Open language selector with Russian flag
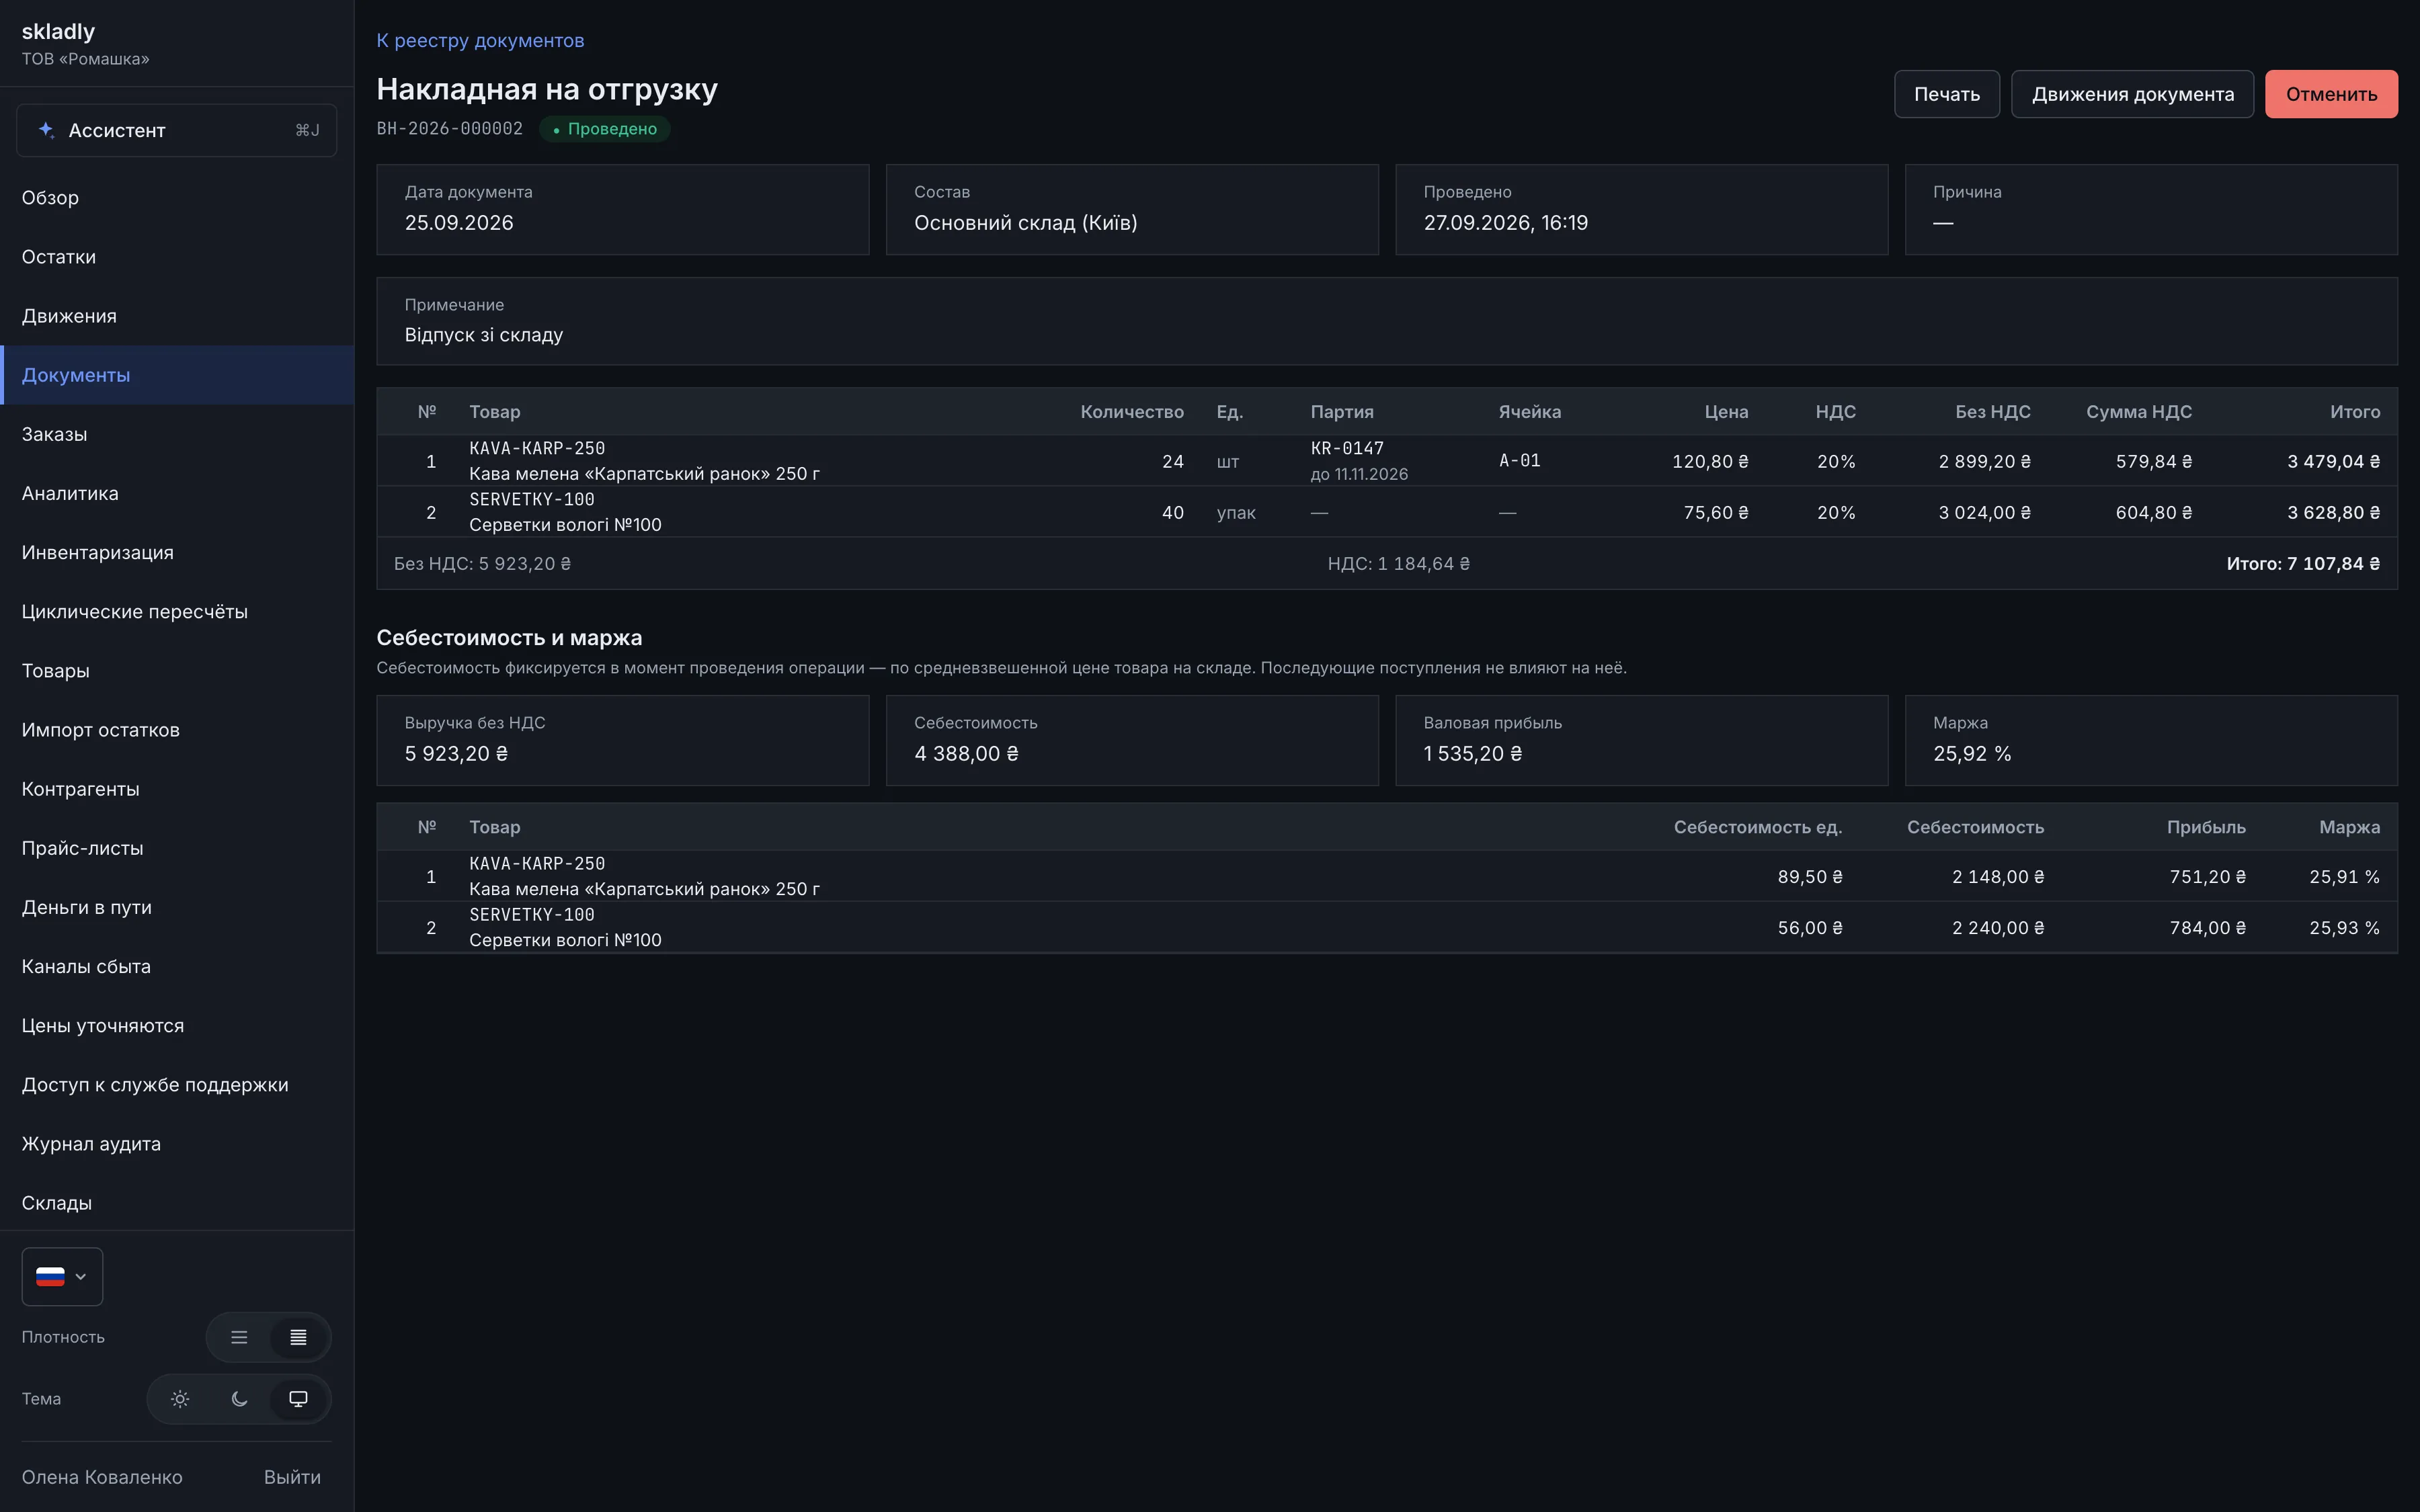This screenshot has width=2420, height=1512. click(62, 1276)
